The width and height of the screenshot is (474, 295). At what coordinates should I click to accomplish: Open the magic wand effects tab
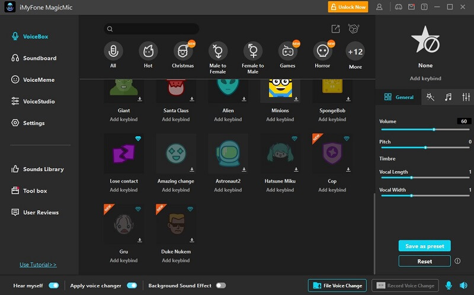pos(430,97)
